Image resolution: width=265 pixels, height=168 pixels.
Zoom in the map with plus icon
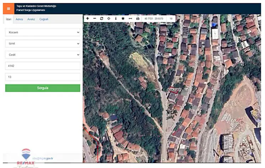tap(88, 18)
